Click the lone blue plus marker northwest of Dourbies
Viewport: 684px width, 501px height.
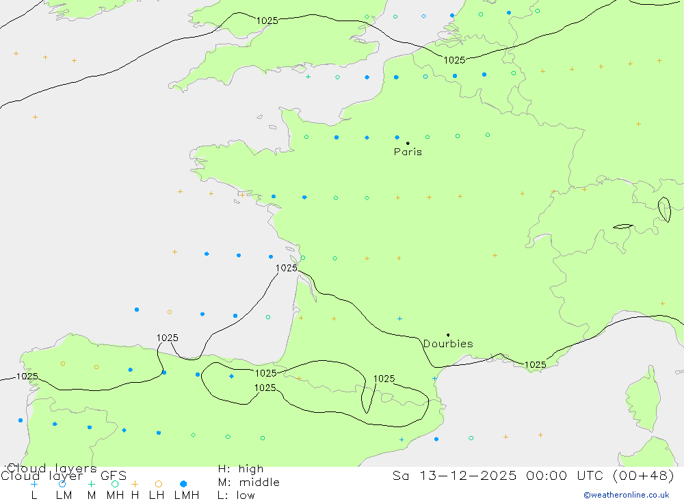[399, 319]
